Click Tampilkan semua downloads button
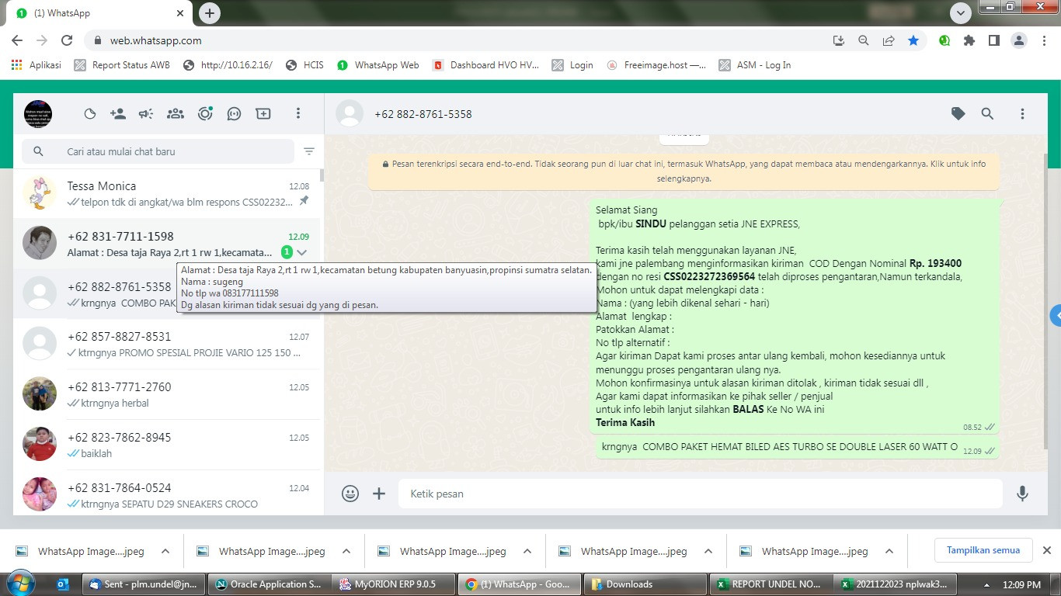This screenshot has width=1061, height=596. click(983, 550)
